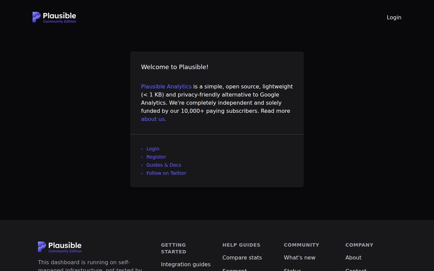Open What's new in Community

coord(299,257)
